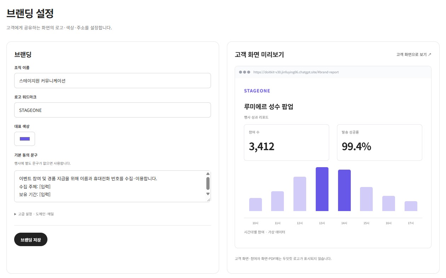Image resolution: width=446 pixels, height=278 pixels.
Task: Open 고객 화면으로 보기 link
Action: [x=414, y=55]
